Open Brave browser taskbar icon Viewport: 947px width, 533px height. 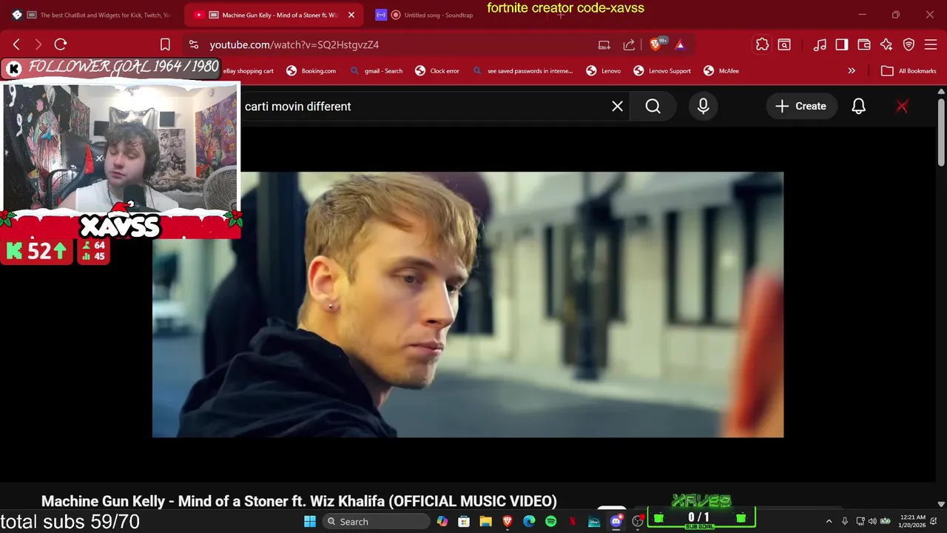508,522
